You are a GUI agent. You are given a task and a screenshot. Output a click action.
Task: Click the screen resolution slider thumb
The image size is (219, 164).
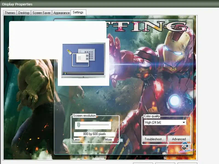[x=79, y=125]
